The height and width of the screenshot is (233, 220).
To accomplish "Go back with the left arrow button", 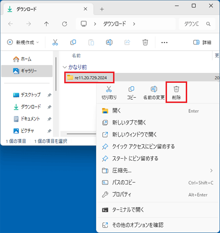I will coord(10,24).
